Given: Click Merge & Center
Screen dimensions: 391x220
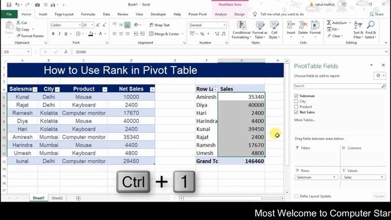Looking at the screenshot, I should point(164,34).
